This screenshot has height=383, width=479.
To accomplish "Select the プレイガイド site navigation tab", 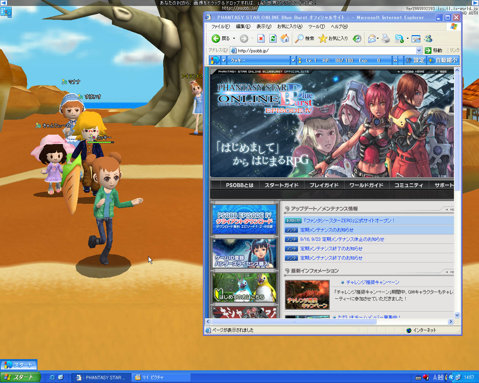I will point(324,185).
